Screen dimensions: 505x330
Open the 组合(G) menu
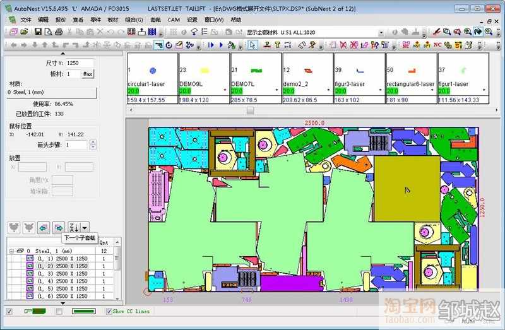pyautogui.click(x=134, y=20)
